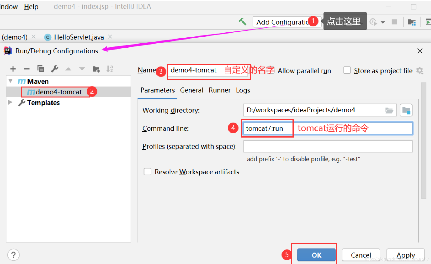Move configuration down with the down arrow
431x264 pixels.
[x=82, y=69]
